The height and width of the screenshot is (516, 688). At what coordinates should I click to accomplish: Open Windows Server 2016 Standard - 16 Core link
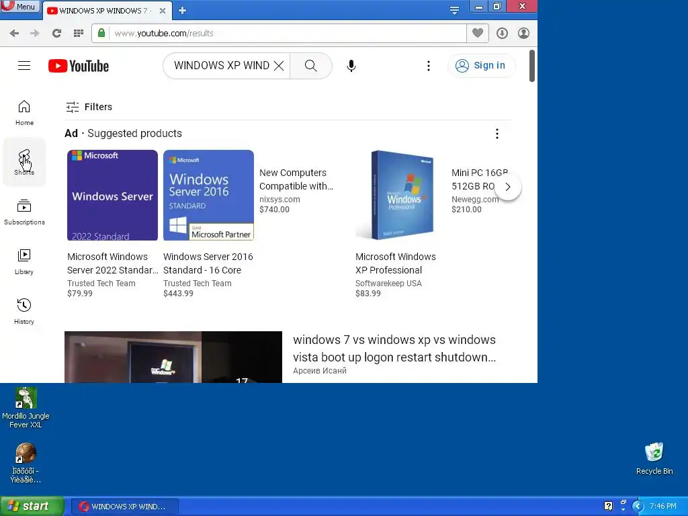coord(208,263)
